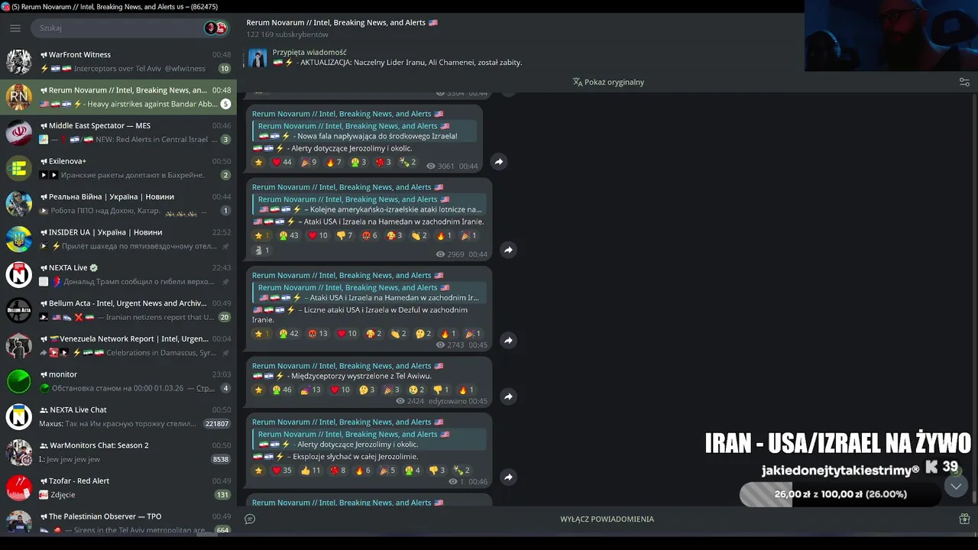This screenshot has height=550, width=978.
Task: Open WarFront Witness channel avatar
Action: 18,62
